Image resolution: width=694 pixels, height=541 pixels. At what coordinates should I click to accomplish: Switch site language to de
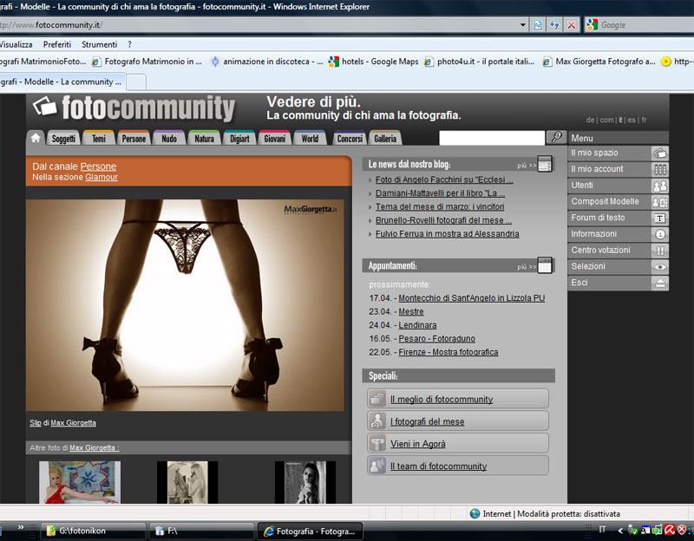point(590,120)
